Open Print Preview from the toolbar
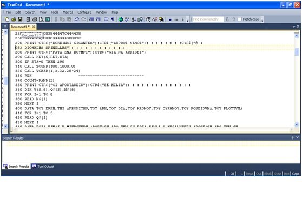Screen dimensions: 302x218 click(x=41, y=19)
